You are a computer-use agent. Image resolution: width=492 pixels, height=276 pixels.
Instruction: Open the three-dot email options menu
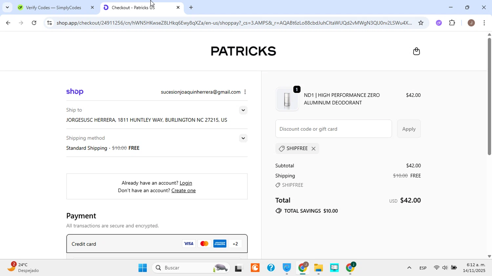tap(245, 92)
